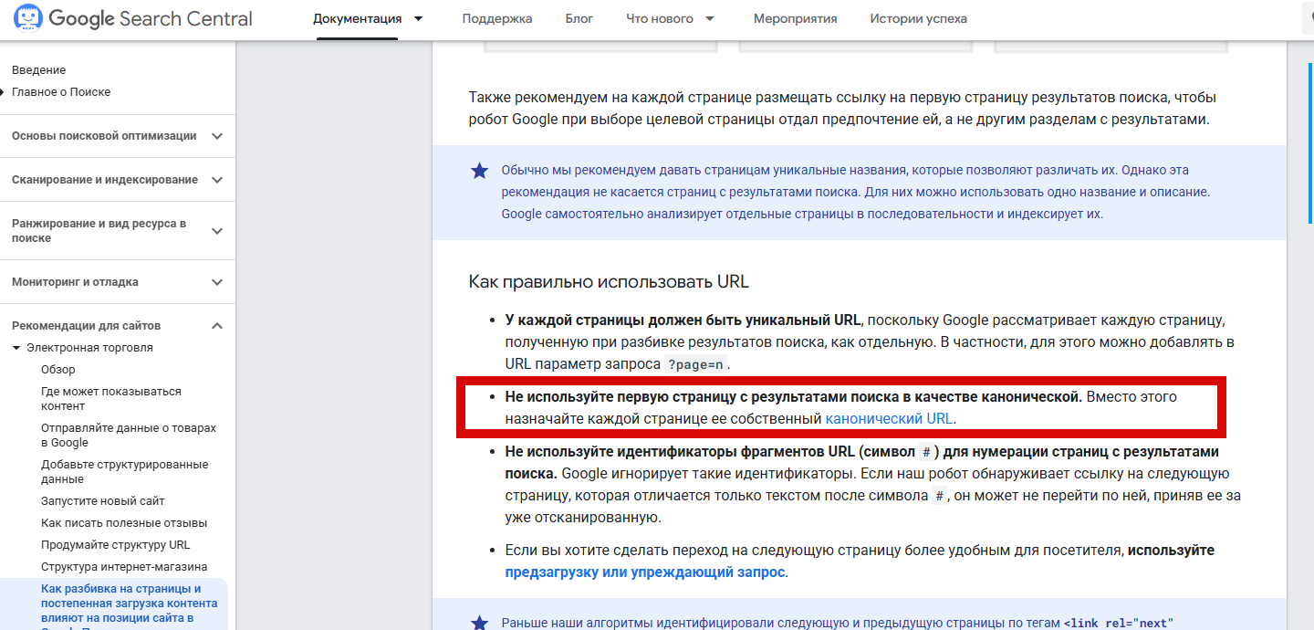This screenshot has height=630, width=1314.
Task: Open Как писать полезные отзывы link
Action: pyautogui.click(x=124, y=523)
